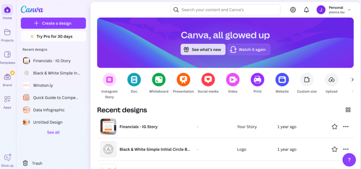Select the Print design type

coord(257,80)
